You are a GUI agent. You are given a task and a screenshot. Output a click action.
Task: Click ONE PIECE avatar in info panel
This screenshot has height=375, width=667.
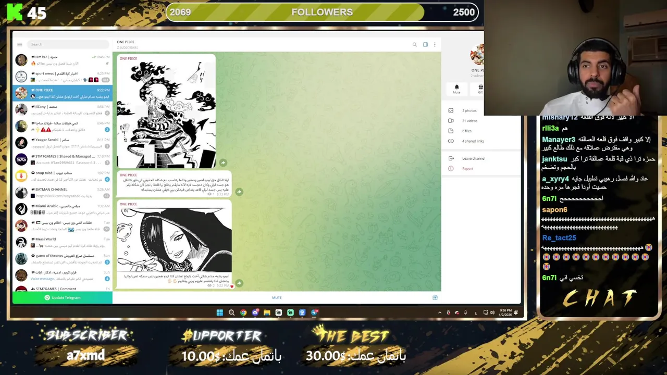[x=477, y=55]
